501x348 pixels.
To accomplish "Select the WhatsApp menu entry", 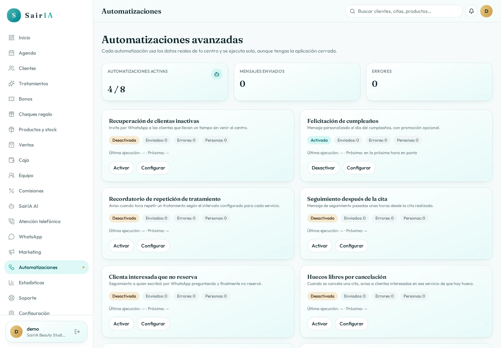I will pos(46,237).
